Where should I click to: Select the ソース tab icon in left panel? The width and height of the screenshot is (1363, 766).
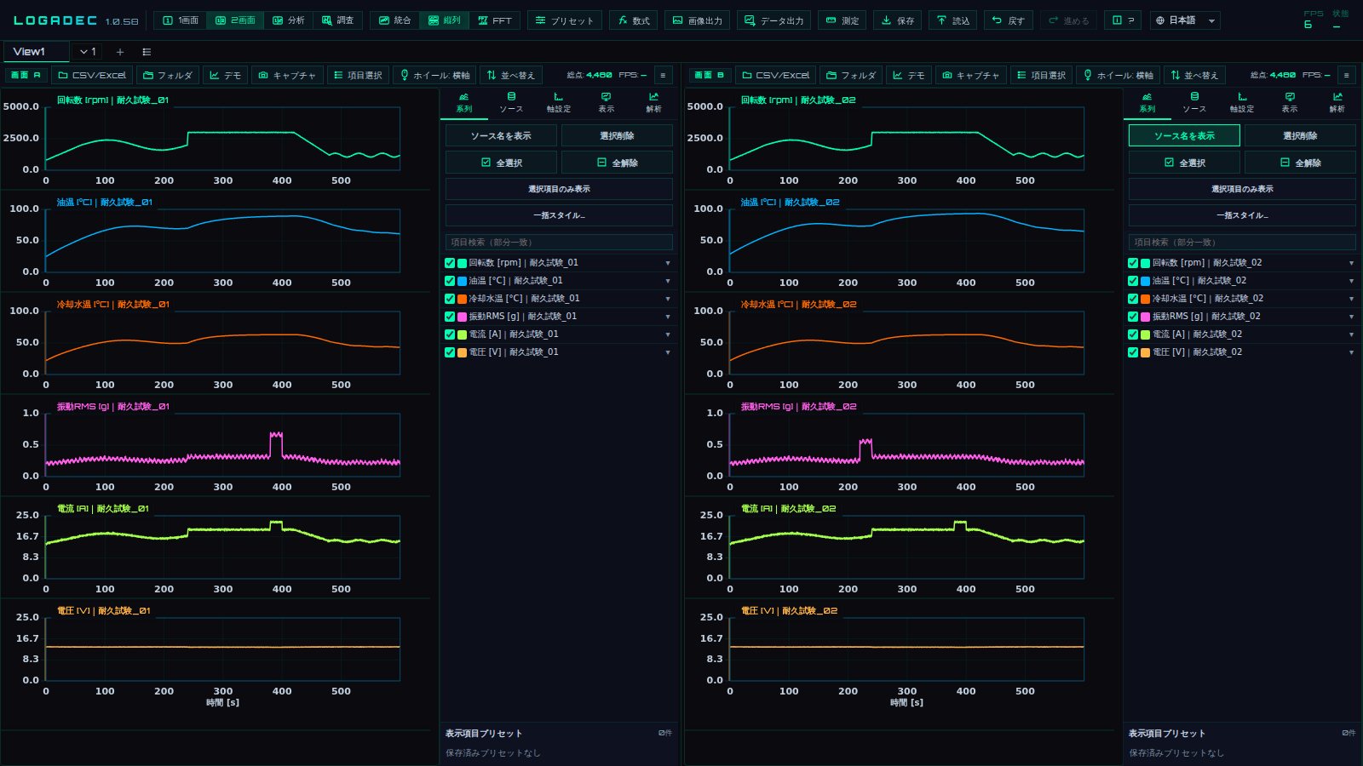511,102
